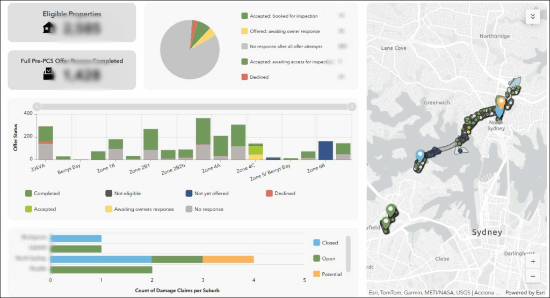Image resolution: width=550 pixels, height=298 pixels.
Task: Click the house icon on Eligible Properties card
Action: click(48, 27)
